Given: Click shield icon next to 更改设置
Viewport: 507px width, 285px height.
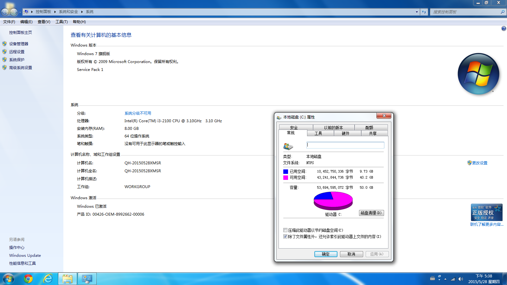Looking at the screenshot, I should coord(469,163).
